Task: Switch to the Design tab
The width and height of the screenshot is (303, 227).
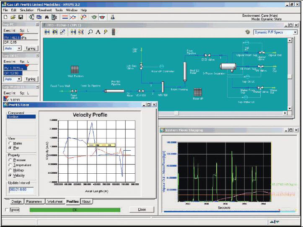Action: click(x=16, y=201)
